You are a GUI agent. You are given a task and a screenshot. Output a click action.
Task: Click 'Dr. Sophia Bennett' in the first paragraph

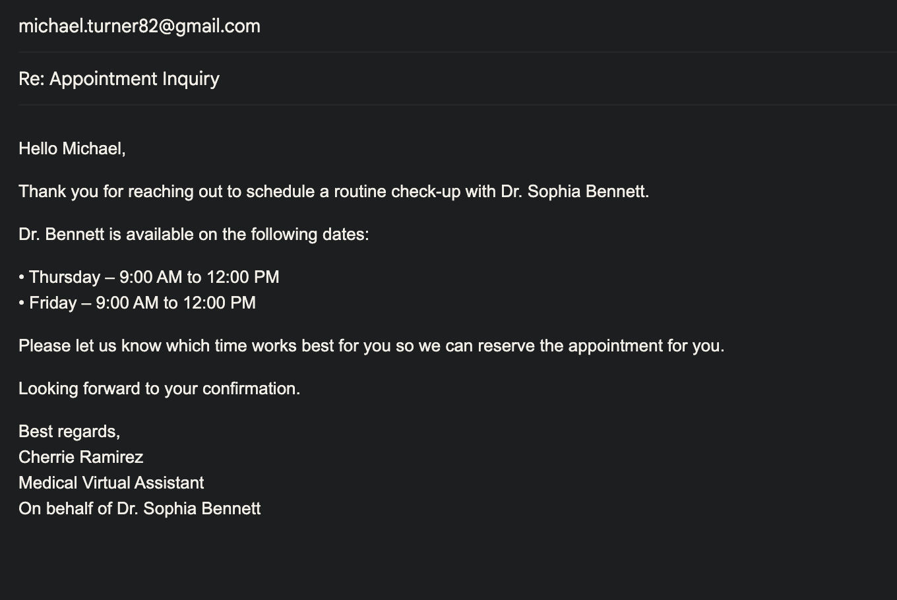[x=574, y=192]
